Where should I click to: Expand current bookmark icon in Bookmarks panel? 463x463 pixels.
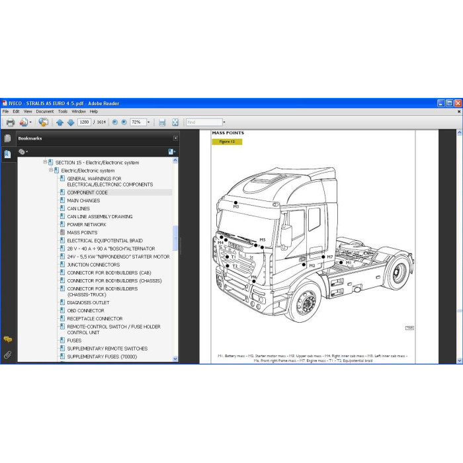pos(171,151)
